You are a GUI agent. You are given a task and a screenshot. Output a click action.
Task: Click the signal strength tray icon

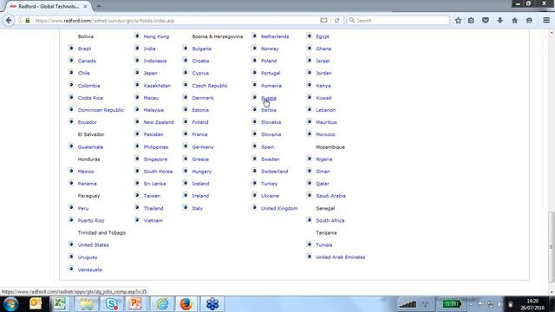(x=408, y=304)
